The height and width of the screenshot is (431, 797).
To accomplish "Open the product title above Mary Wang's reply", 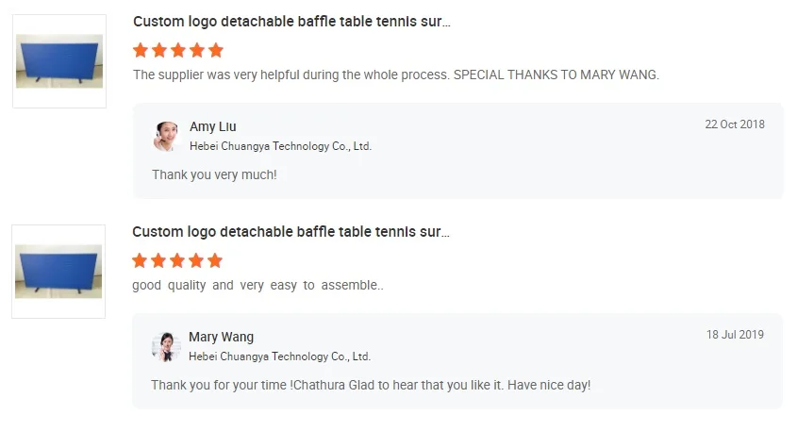I will click(x=291, y=231).
